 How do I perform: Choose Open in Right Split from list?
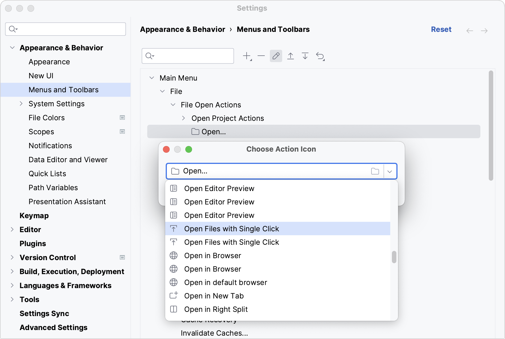[x=278, y=309]
